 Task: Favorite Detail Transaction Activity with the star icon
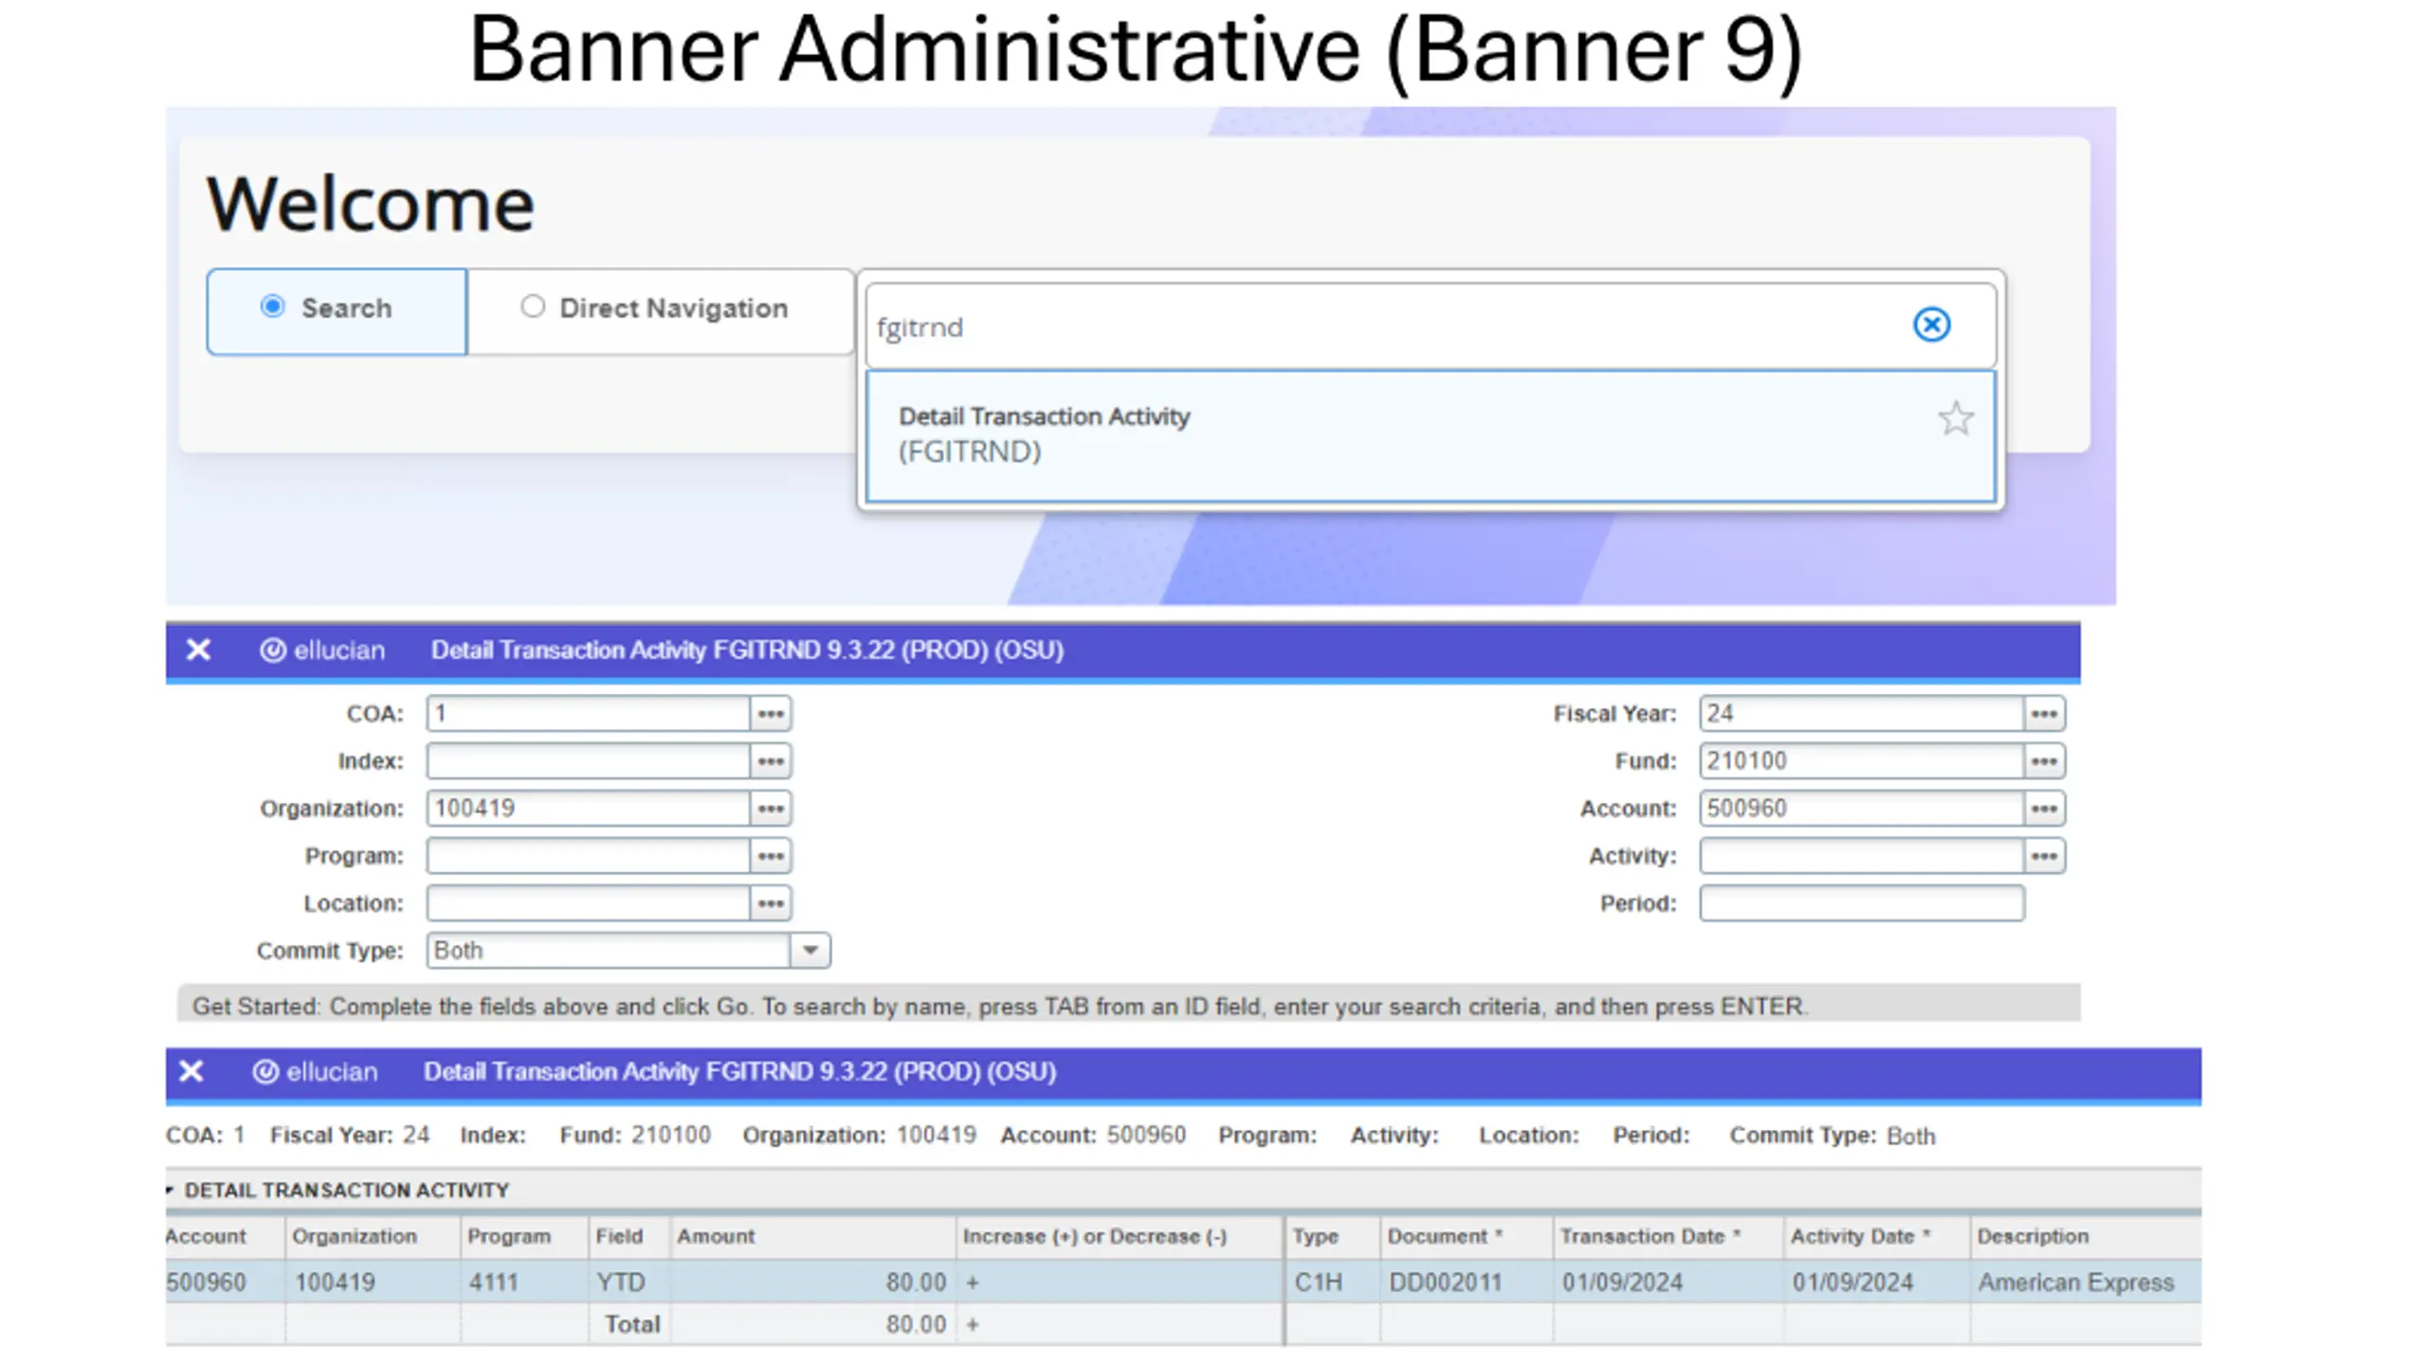1955,418
